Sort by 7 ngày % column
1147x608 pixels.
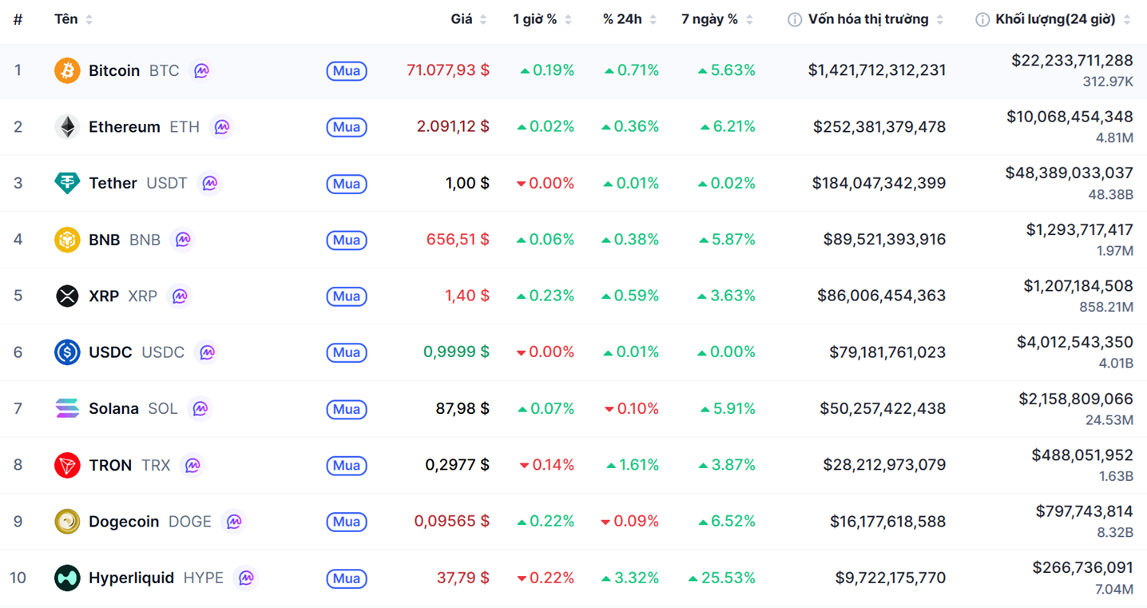tap(717, 19)
